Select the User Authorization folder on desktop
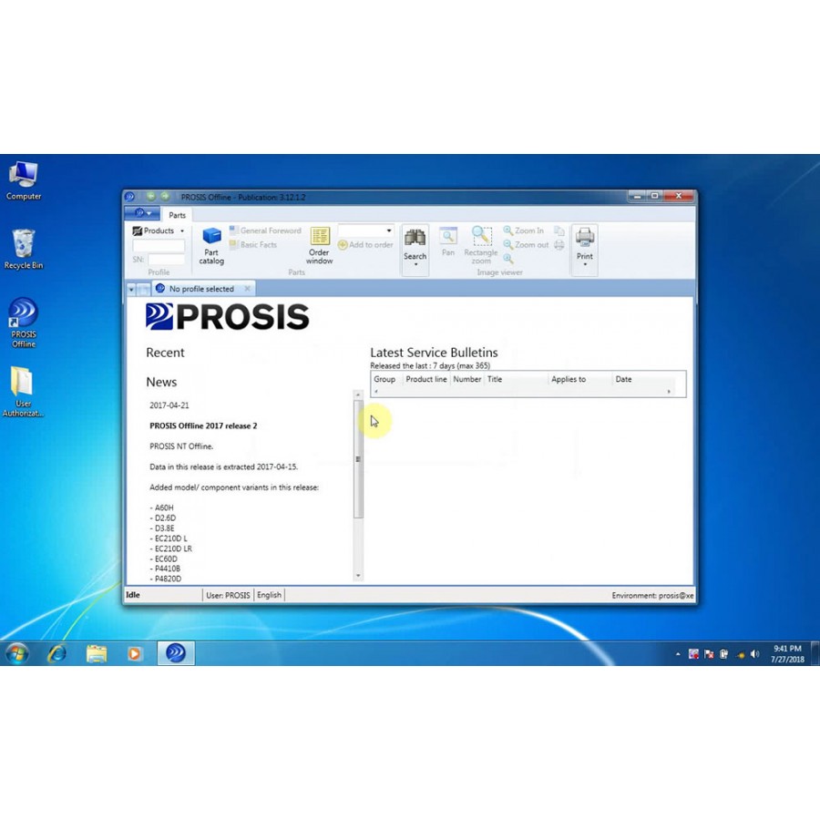Image resolution: width=820 pixels, height=820 pixels. [23, 392]
